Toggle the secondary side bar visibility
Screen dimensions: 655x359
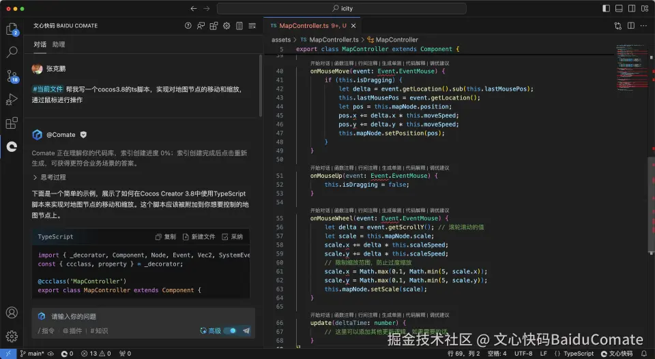632,8
